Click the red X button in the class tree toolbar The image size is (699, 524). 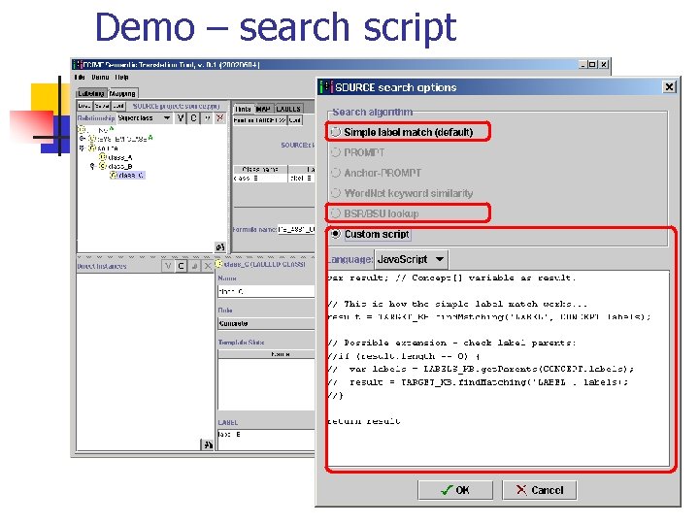219,118
